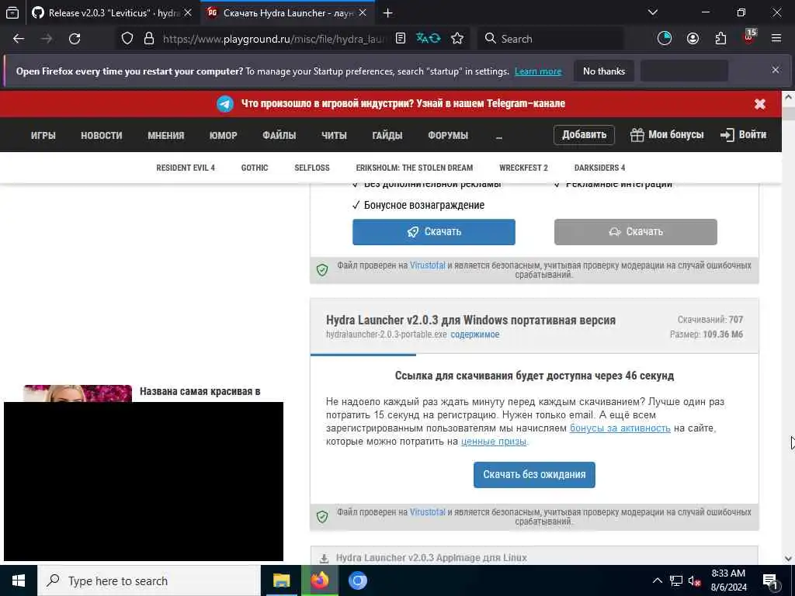The image size is (795, 596).
Task: Open the translate page icon
Action: click(429, 39)
